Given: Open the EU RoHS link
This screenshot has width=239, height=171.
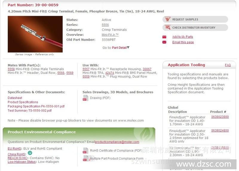Looking at the screenshot, I should [14, 149].
